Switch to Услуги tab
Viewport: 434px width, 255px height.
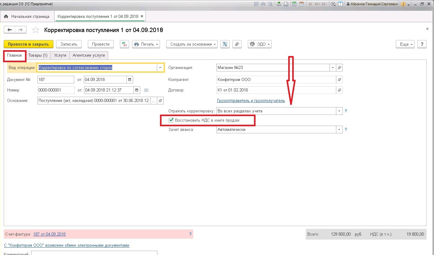[60, 55]
